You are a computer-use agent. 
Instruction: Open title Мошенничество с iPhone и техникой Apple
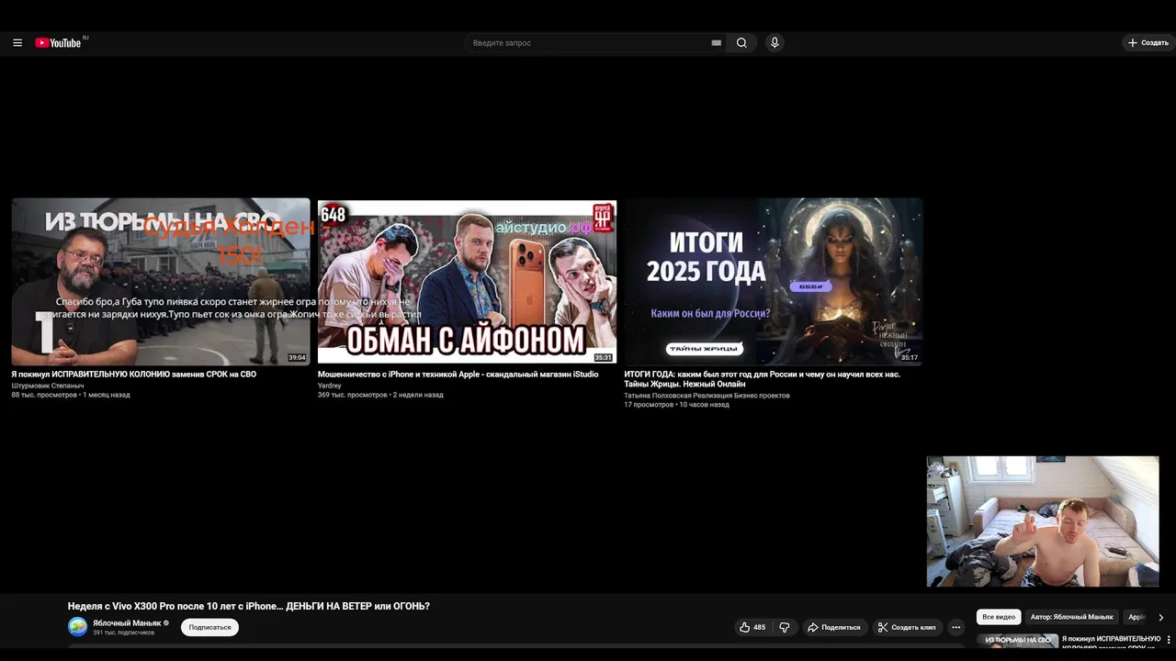tap(458, 375)
